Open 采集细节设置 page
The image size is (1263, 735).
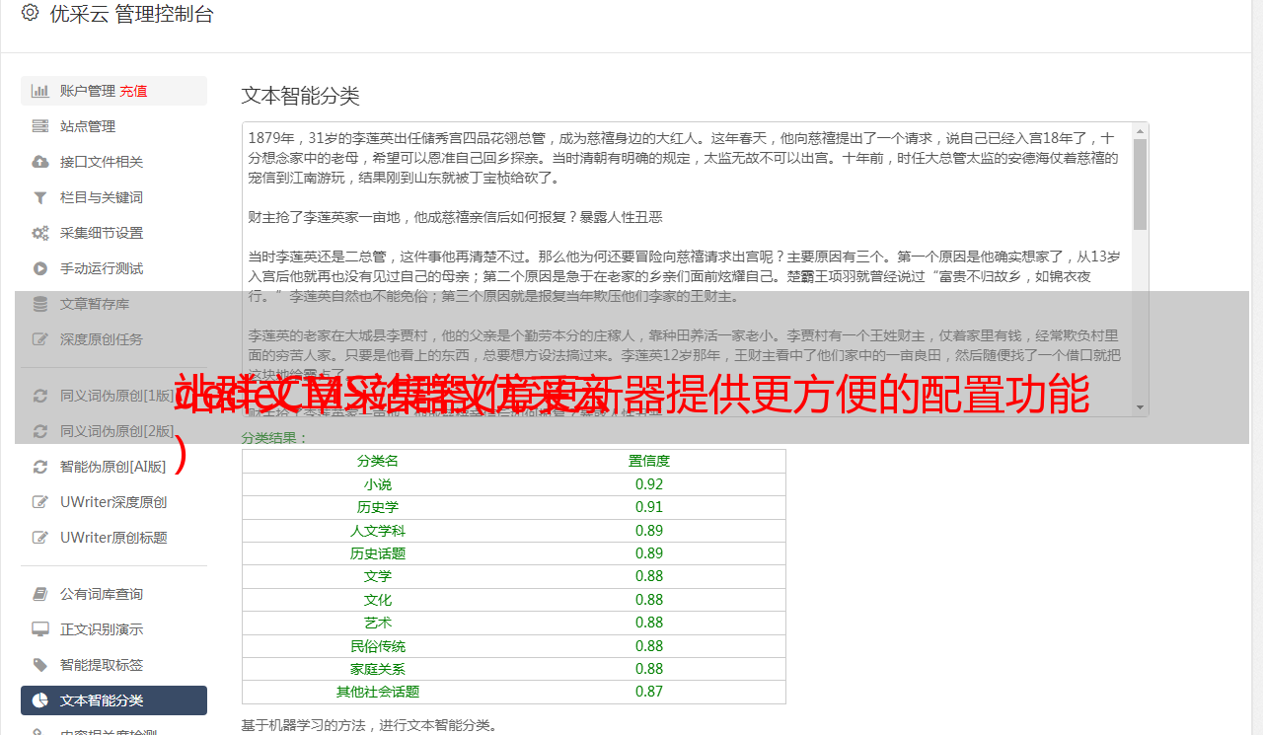click(x=113, y=233)
